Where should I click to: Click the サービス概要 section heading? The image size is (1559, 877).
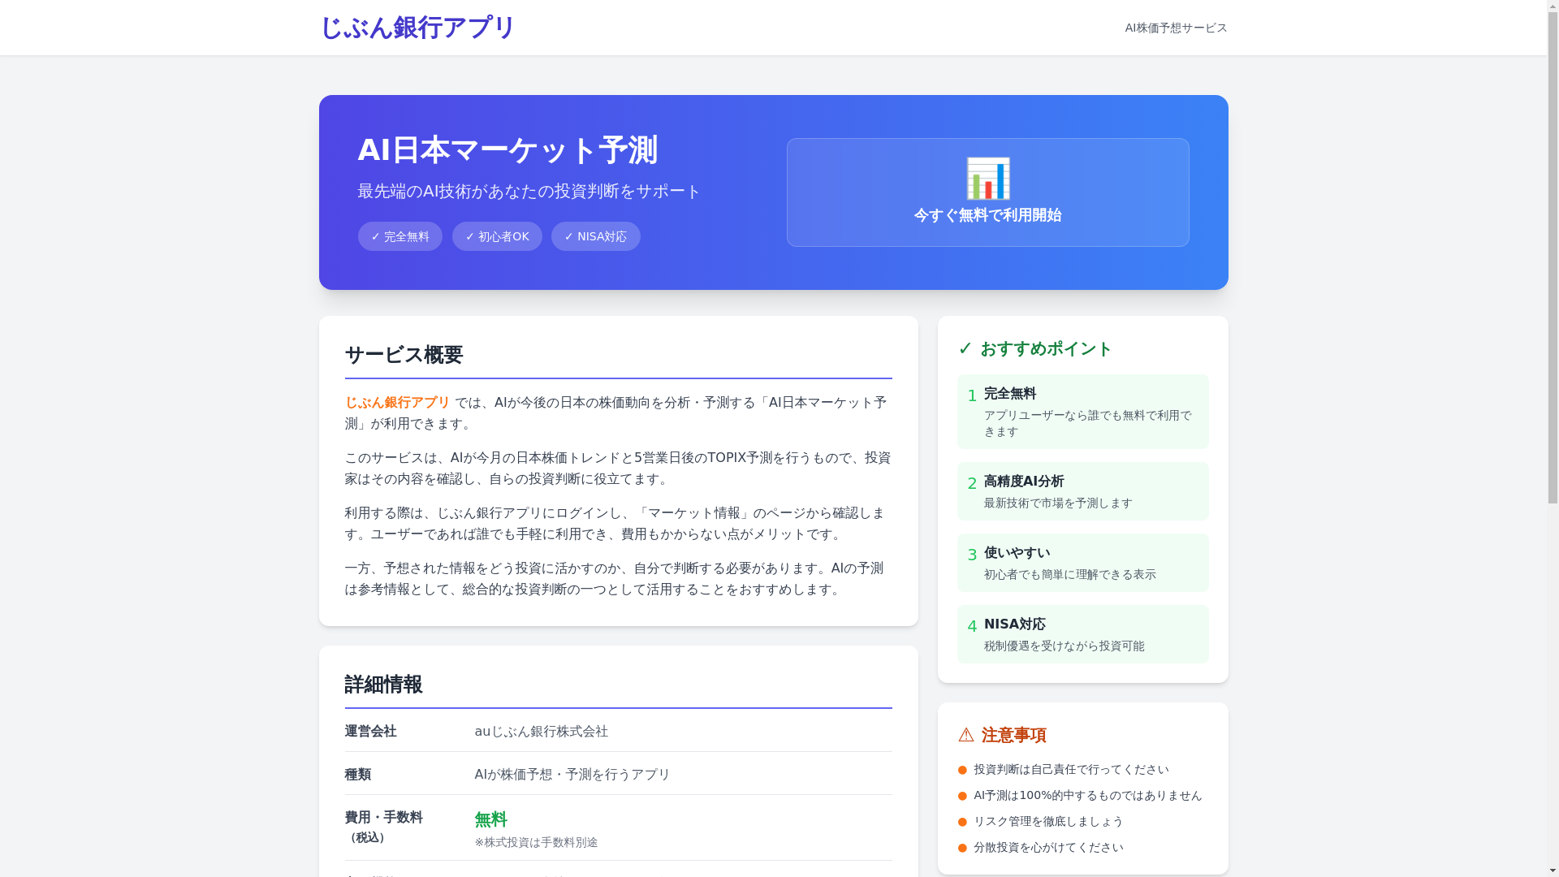click(404, 355)
